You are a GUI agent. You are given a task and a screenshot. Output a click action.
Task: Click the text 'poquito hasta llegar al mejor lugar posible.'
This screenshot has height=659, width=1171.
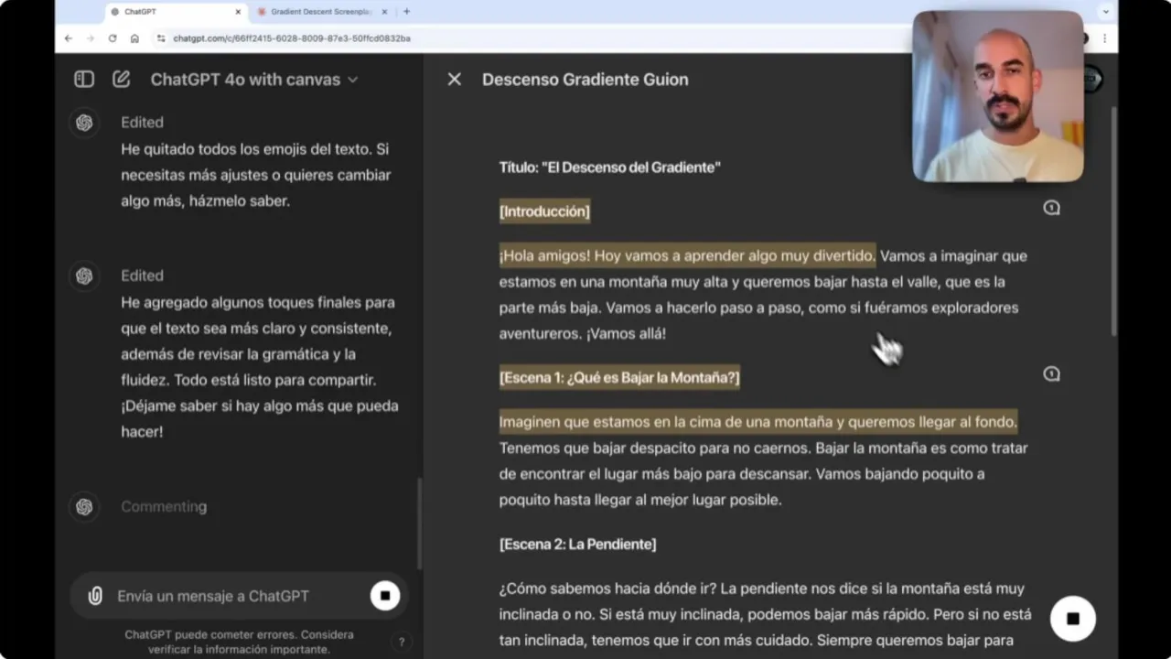click(x=640, y=501)
